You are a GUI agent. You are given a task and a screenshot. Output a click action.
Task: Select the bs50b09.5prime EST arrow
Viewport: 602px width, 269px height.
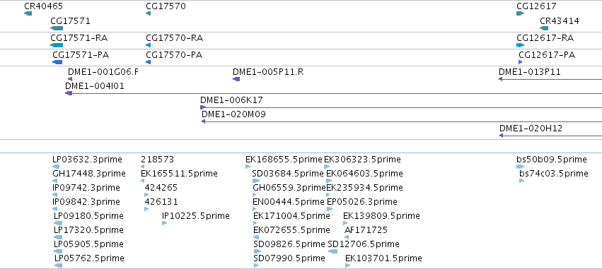tap(520, 167)
